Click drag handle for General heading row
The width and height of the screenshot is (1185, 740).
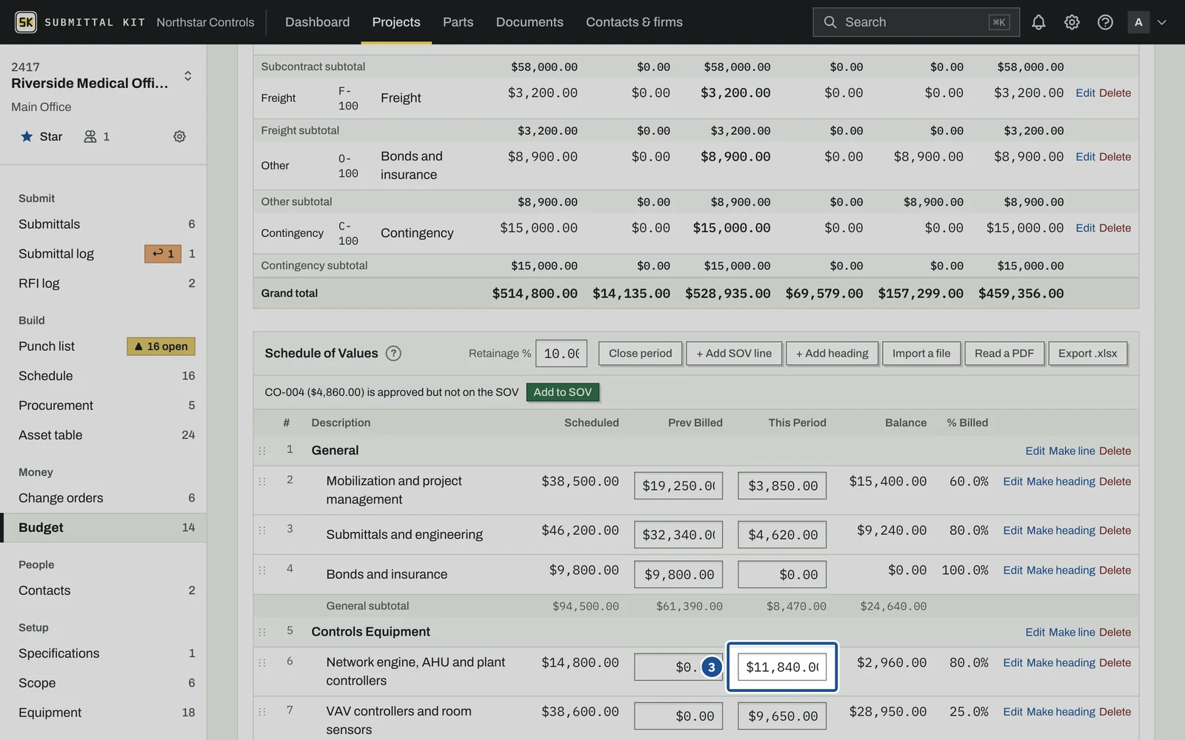coord(262,451)
